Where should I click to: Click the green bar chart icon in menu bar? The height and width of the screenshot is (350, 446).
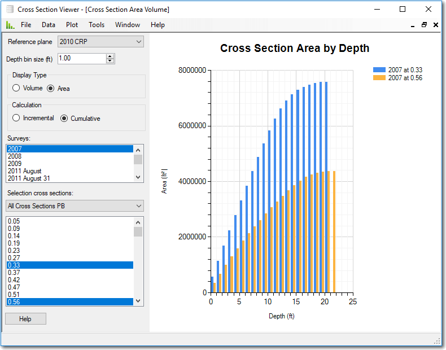(x=10, y=25)
